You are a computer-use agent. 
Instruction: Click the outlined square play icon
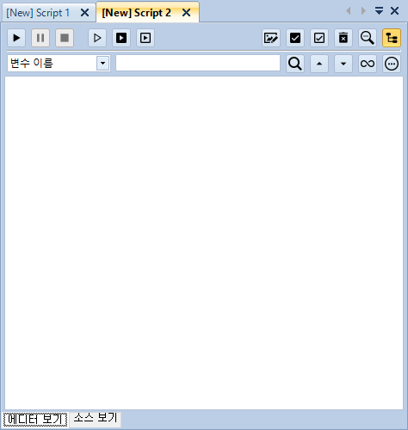point(145,38)
